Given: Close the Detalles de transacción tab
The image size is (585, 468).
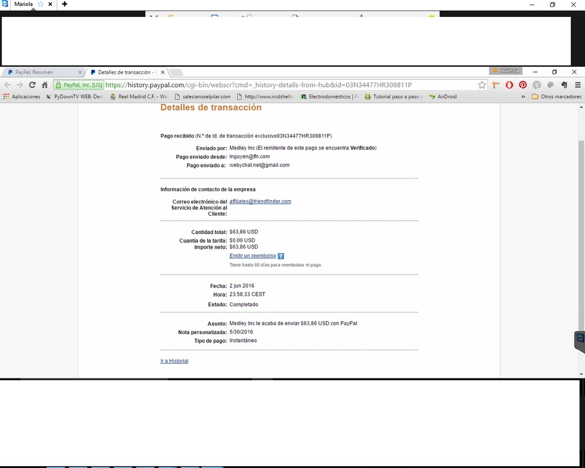Looking at the screenshot, I should (x=163, y=73).
